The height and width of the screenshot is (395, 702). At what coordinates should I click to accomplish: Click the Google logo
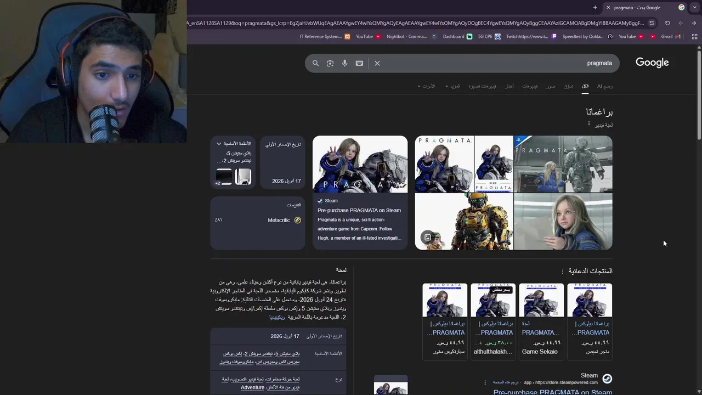pyautogui.click(x=652, y=63)
